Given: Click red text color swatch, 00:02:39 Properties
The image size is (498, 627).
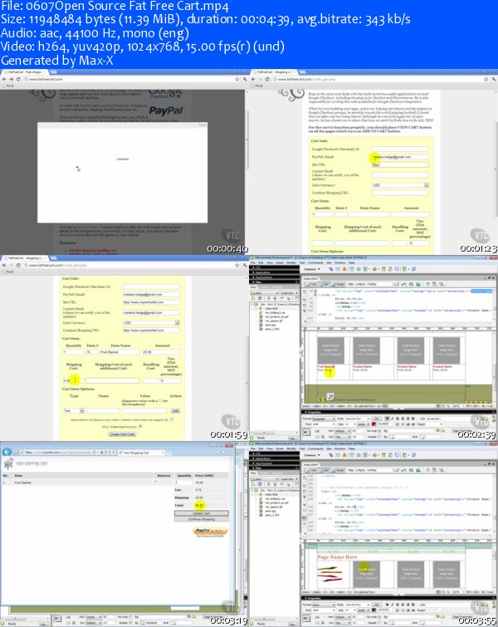Looking at the screenshot, I should pyautogui.click(x=373, y=424).
